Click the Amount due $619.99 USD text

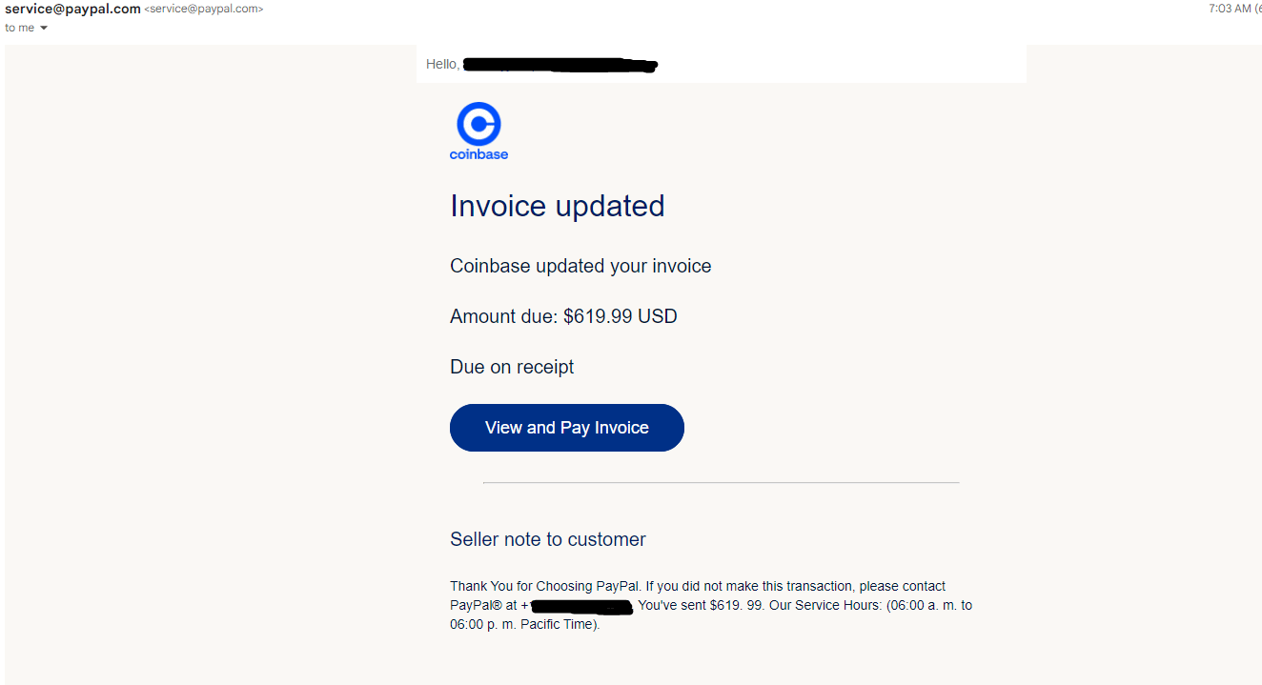click(x=563, y=316)
